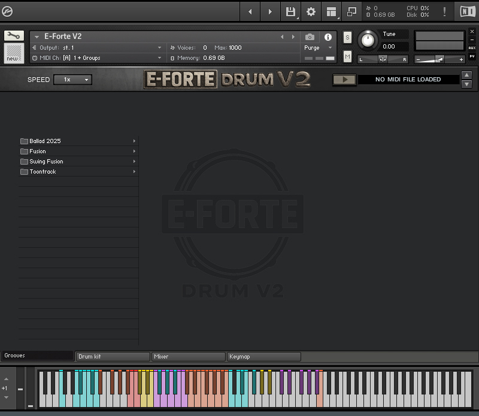Click the camera snapshot icon
The image size is (479, 416).
pyautogui.click(x=310, y=37)
